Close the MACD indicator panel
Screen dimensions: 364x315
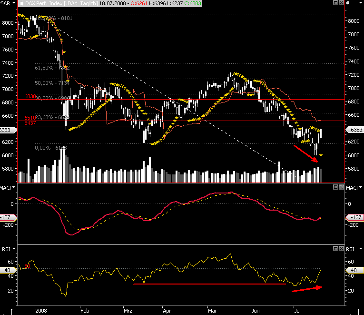click(x=341, y=187)
